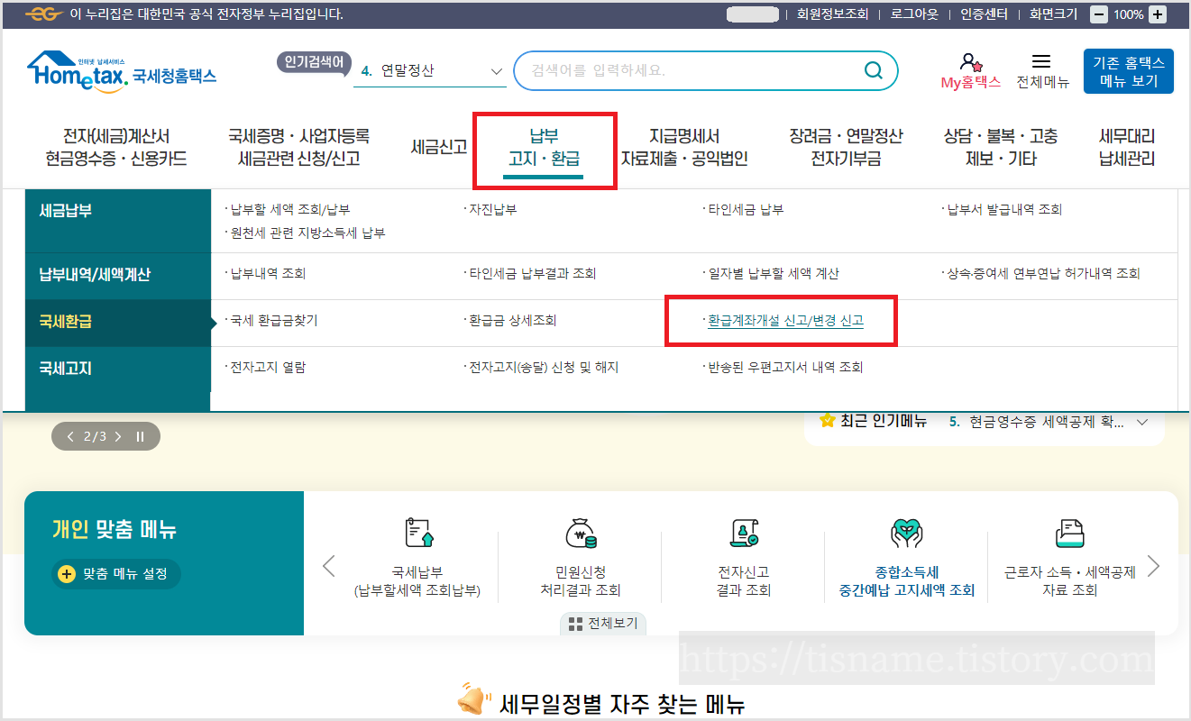Open 납부 고지·환급 menu

click(x=544, y=148)
